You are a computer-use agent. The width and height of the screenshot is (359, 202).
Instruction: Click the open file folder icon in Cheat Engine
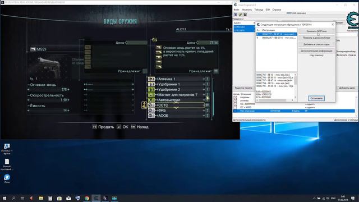[x=240, y=15]
